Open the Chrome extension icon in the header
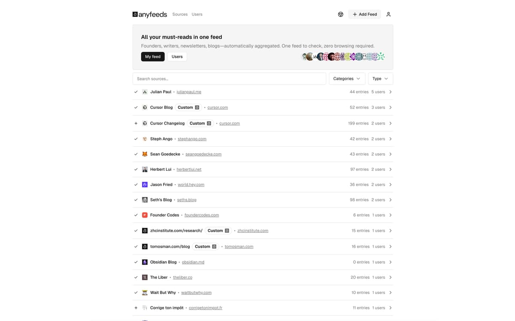This screenshot has width=515, height=321. [340, 14]
